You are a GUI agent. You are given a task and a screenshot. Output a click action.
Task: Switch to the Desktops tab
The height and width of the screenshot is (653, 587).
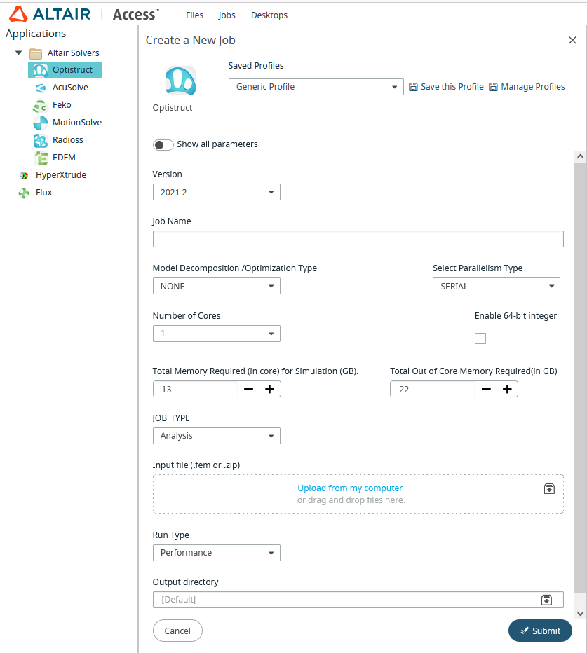pyautogui.click(x=269, y=15)
